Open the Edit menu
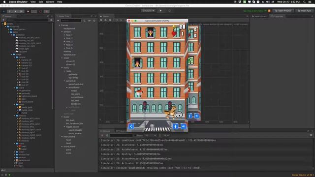The width and height of the screenshot is (315, 177). point(40,2)
